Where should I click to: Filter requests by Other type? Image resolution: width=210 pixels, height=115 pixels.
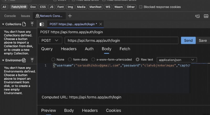pos(131,7)
